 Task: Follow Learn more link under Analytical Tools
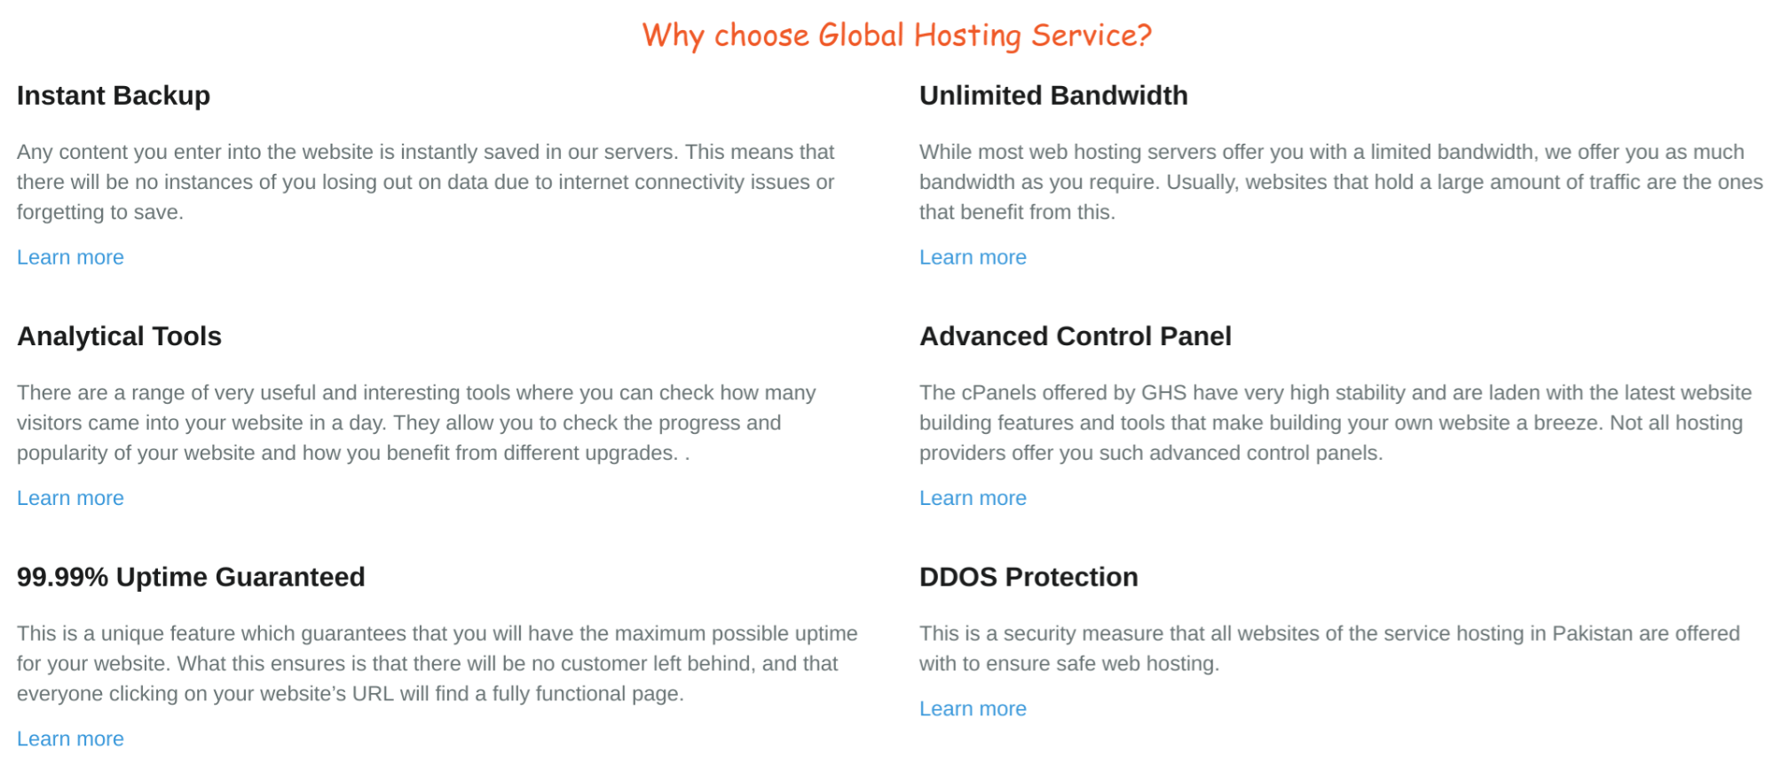pos(70,498)
